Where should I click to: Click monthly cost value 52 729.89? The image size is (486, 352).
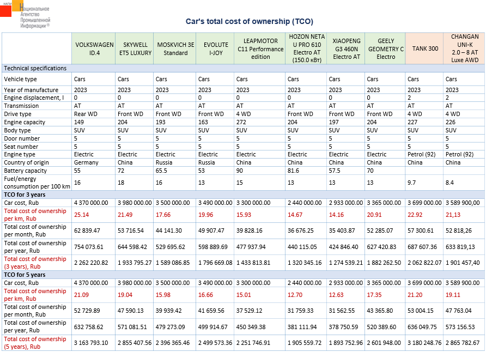(x=87, y=311)
